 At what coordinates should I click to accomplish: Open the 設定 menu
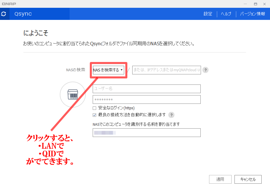coord(208,14)
